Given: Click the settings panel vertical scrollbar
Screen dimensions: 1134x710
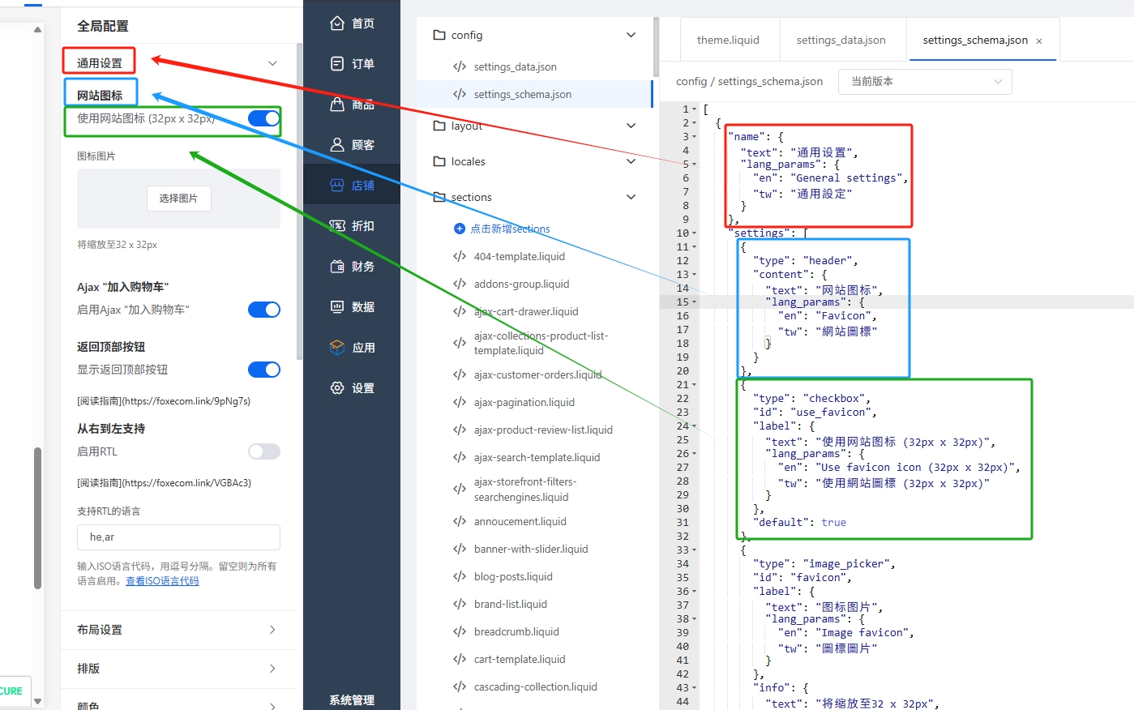Looking at the screenshot, I should point(299,203).
